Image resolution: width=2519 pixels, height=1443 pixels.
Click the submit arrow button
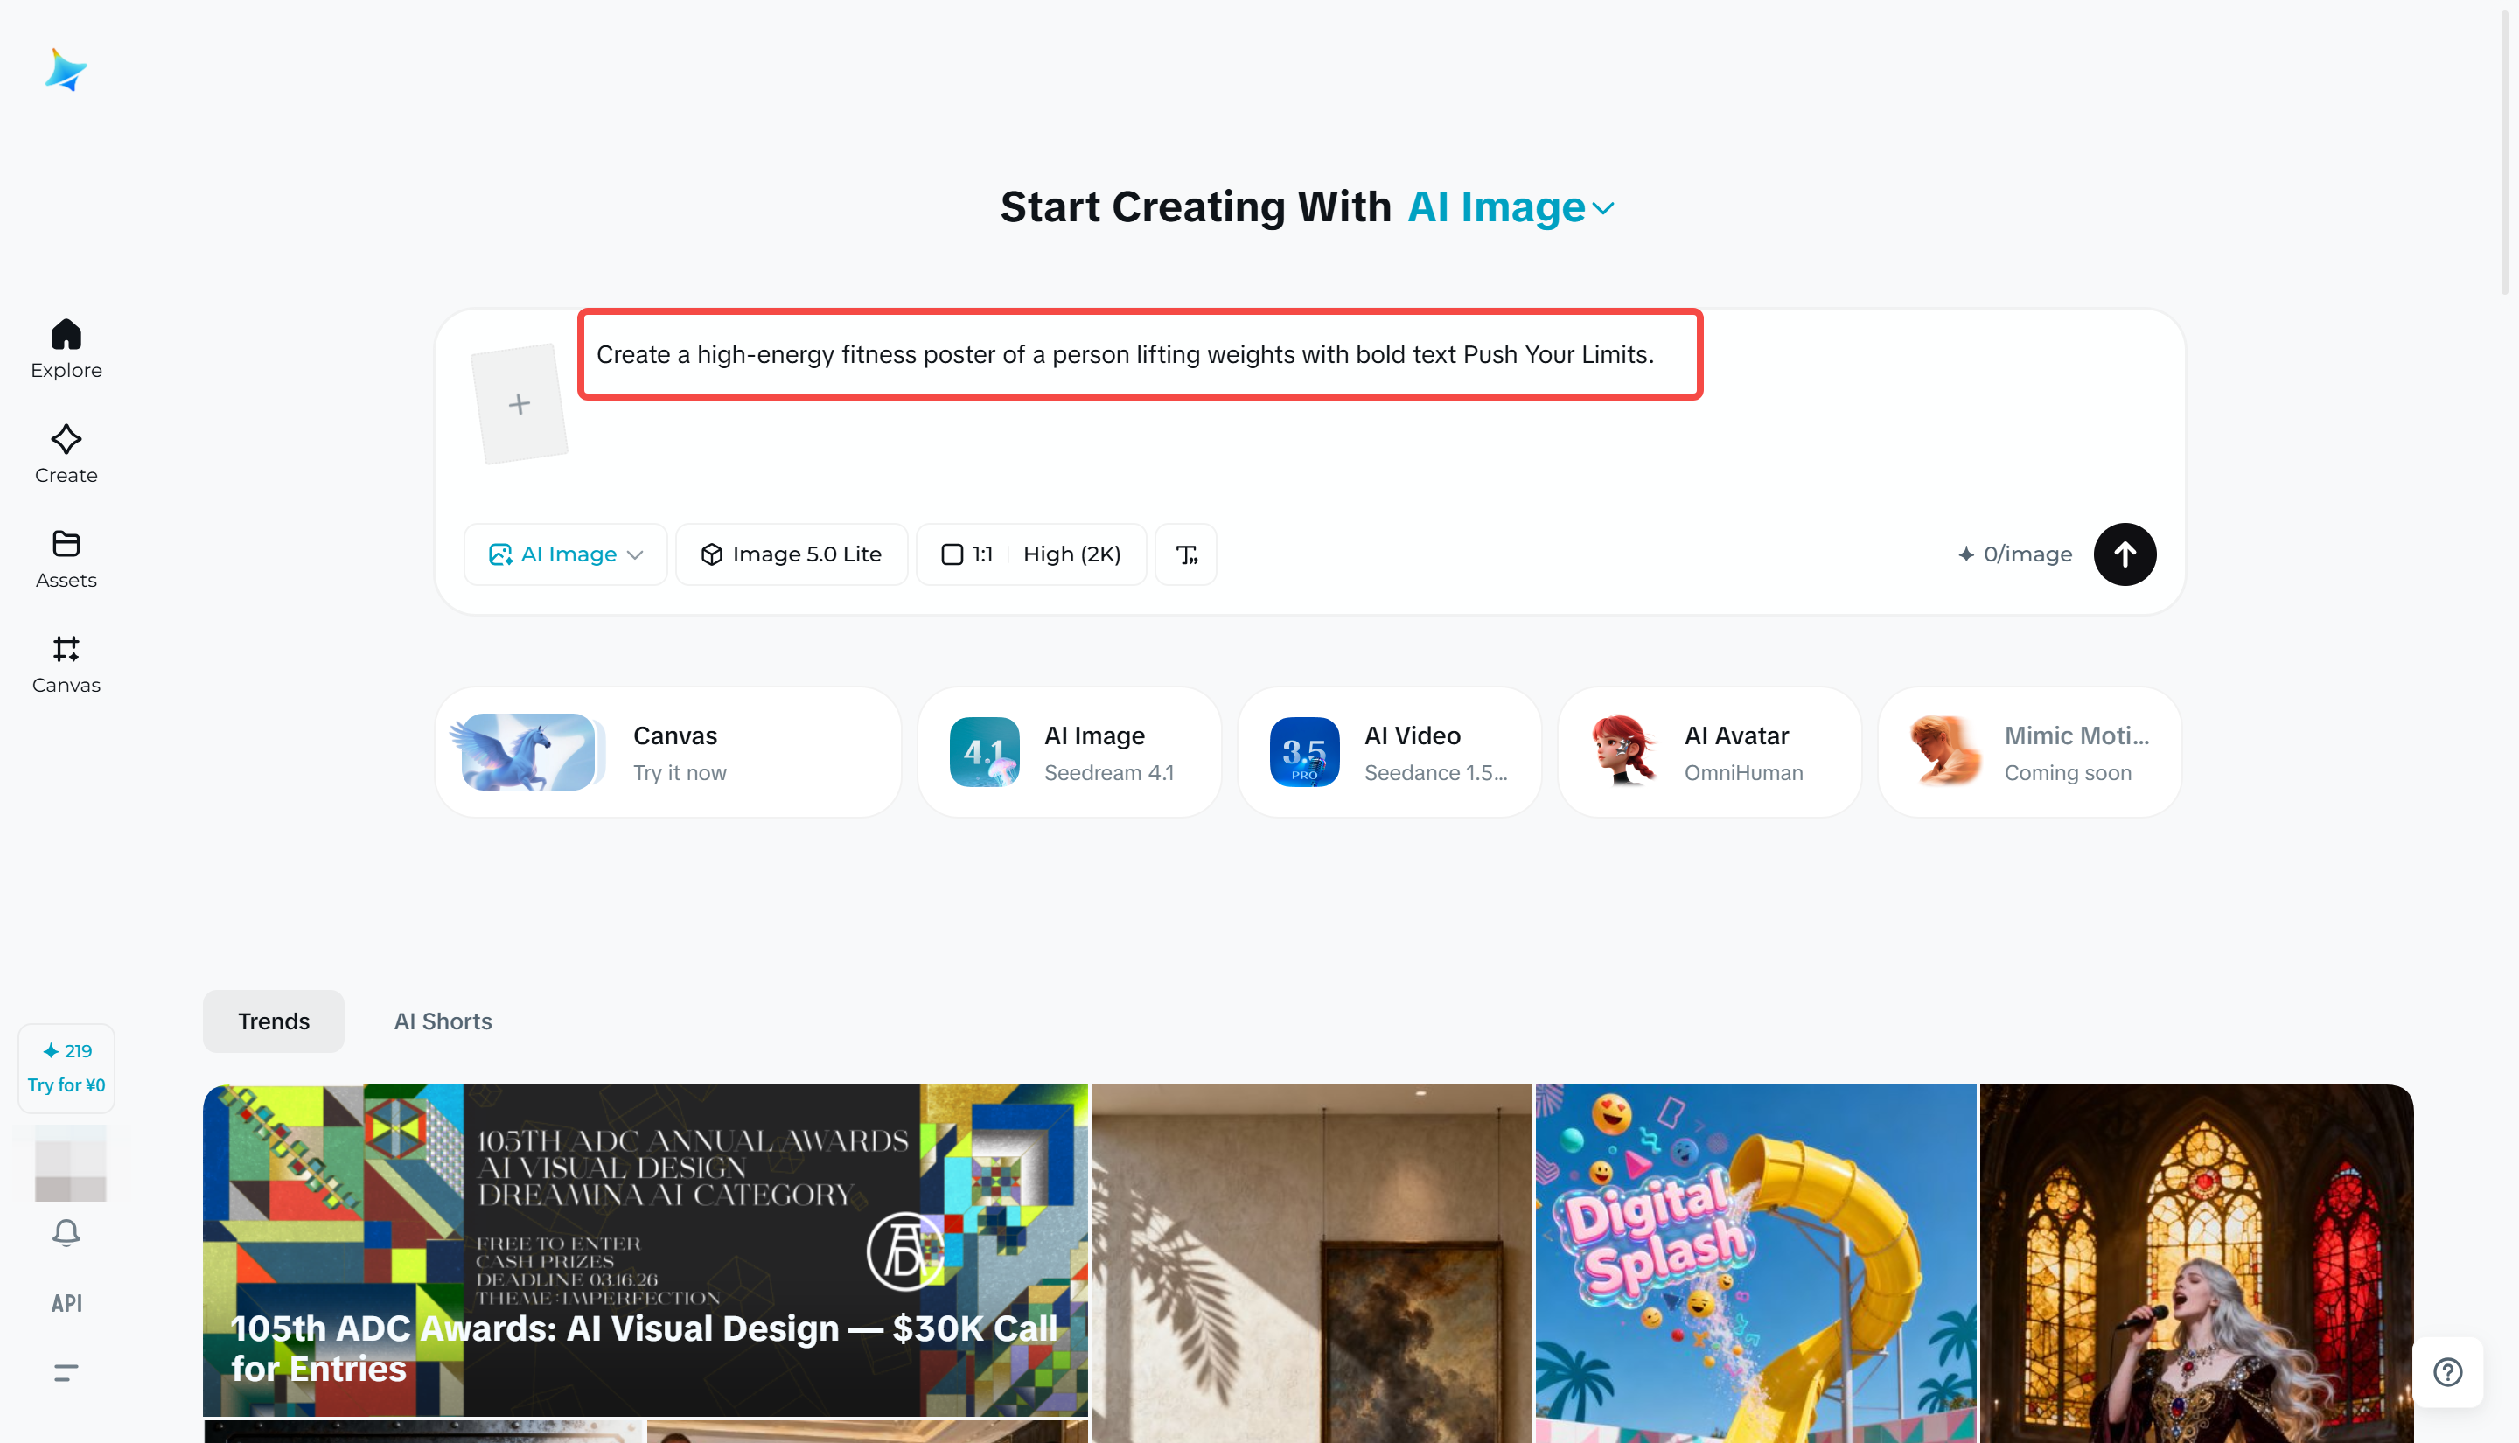[2124, 554]
